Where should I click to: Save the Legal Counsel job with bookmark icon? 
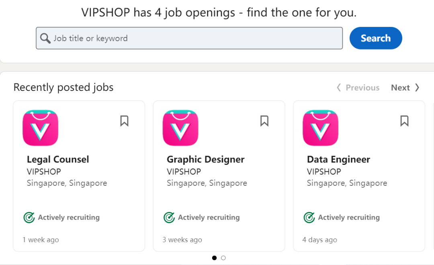[125, 121]
